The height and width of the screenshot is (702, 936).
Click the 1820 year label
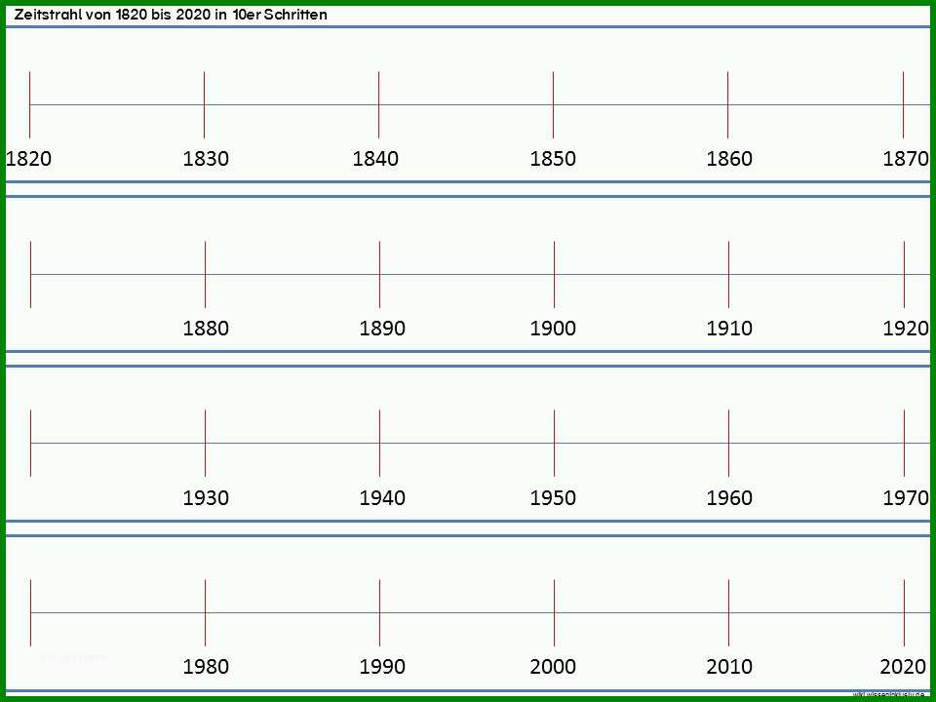[28, 159]
